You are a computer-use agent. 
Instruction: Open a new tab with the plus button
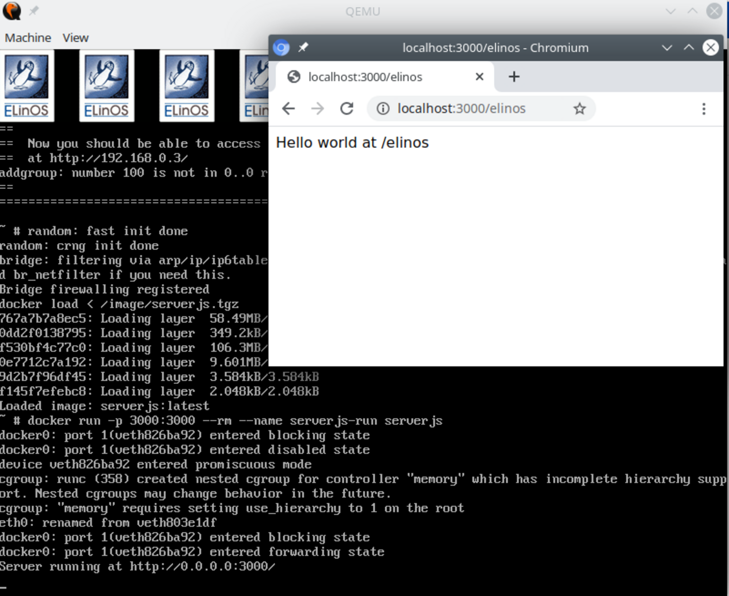(513, 77)
